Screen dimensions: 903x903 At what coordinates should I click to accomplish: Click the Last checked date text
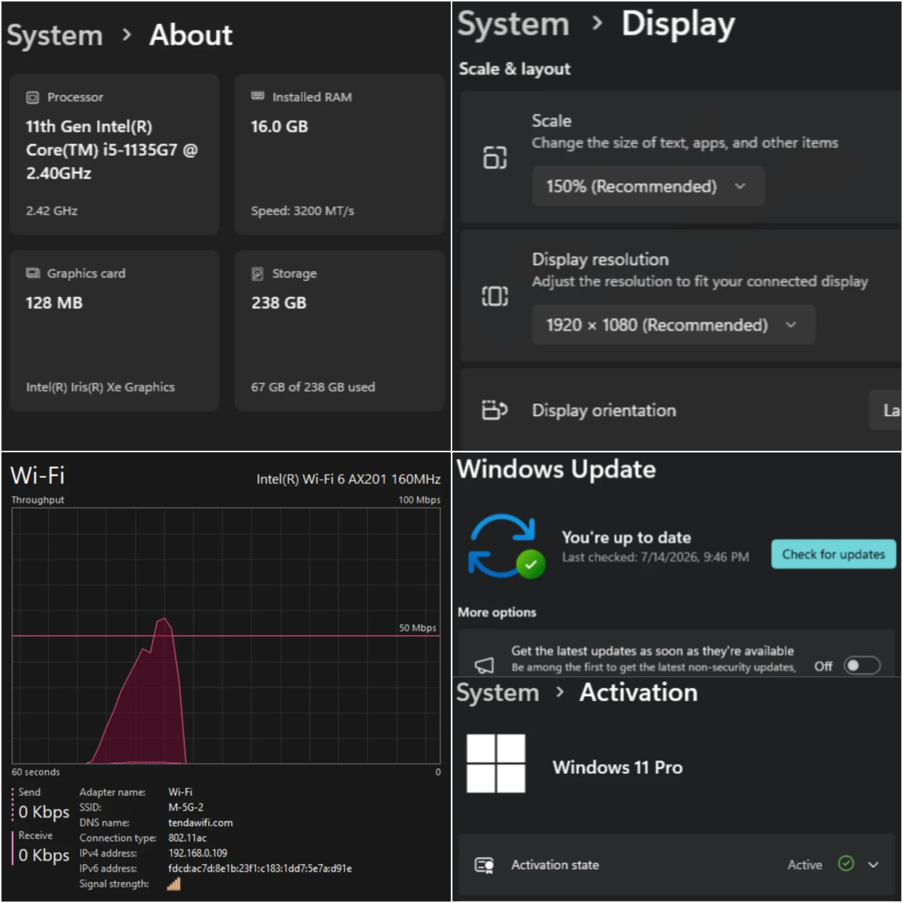point(655,557)
